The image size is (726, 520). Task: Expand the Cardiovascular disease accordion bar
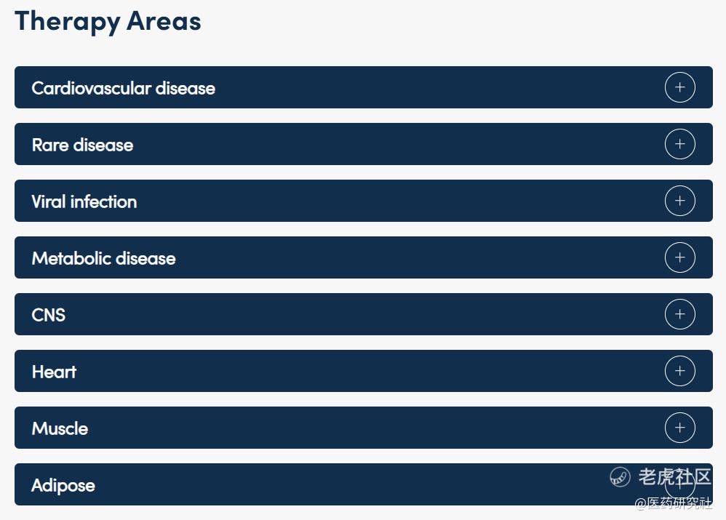coord(364,87)
